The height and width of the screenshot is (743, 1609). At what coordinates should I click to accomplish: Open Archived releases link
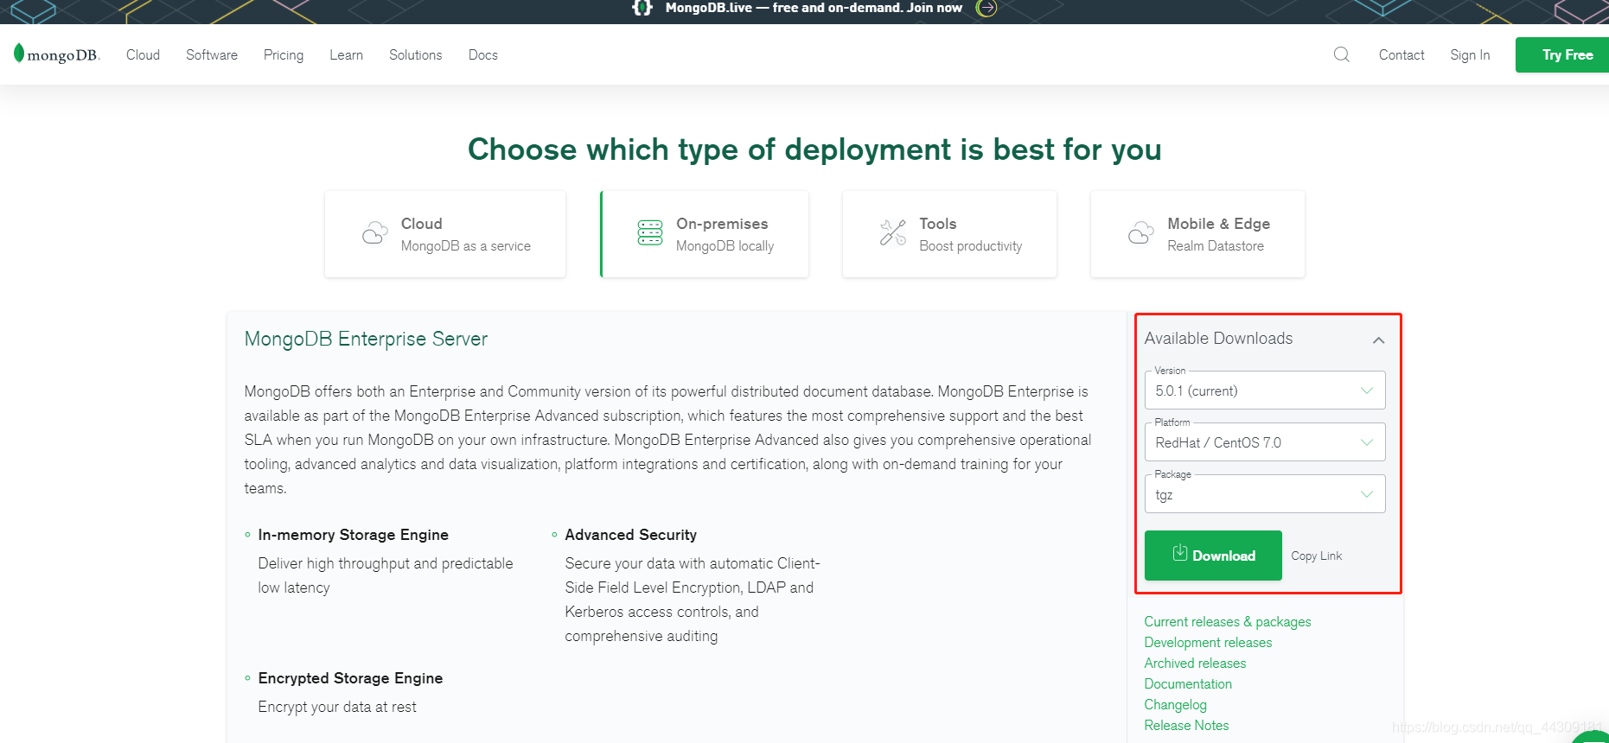1195,664
